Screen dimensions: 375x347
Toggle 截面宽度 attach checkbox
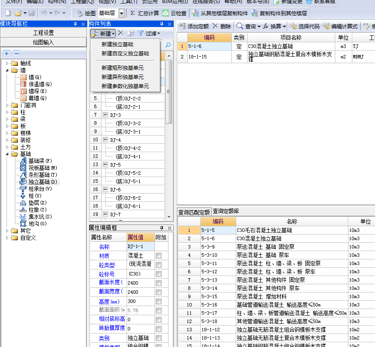click(x=158, y=293)
